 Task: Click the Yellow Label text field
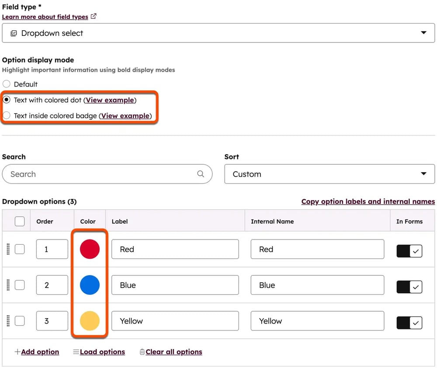pyautogui.click(x=175, y=321)
